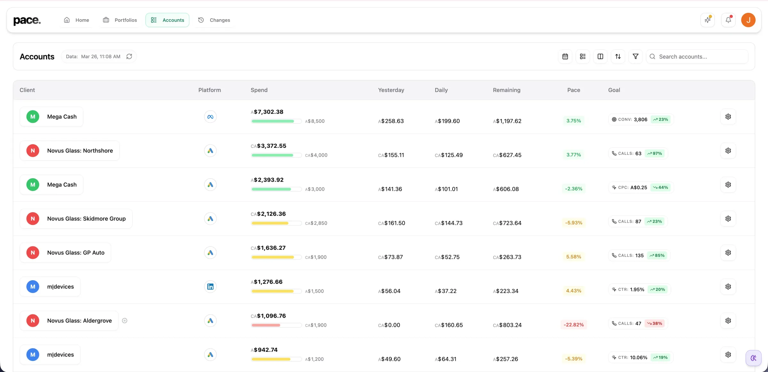The width and height of the screenshot is (768, 372).
Task: Click CALLS: 63 goal badge
Action: point(637,154)
